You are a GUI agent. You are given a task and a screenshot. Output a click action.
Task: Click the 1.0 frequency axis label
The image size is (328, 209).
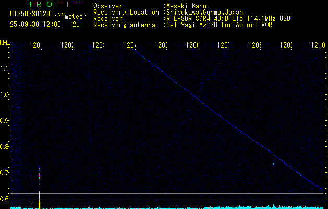pos(4,95)
